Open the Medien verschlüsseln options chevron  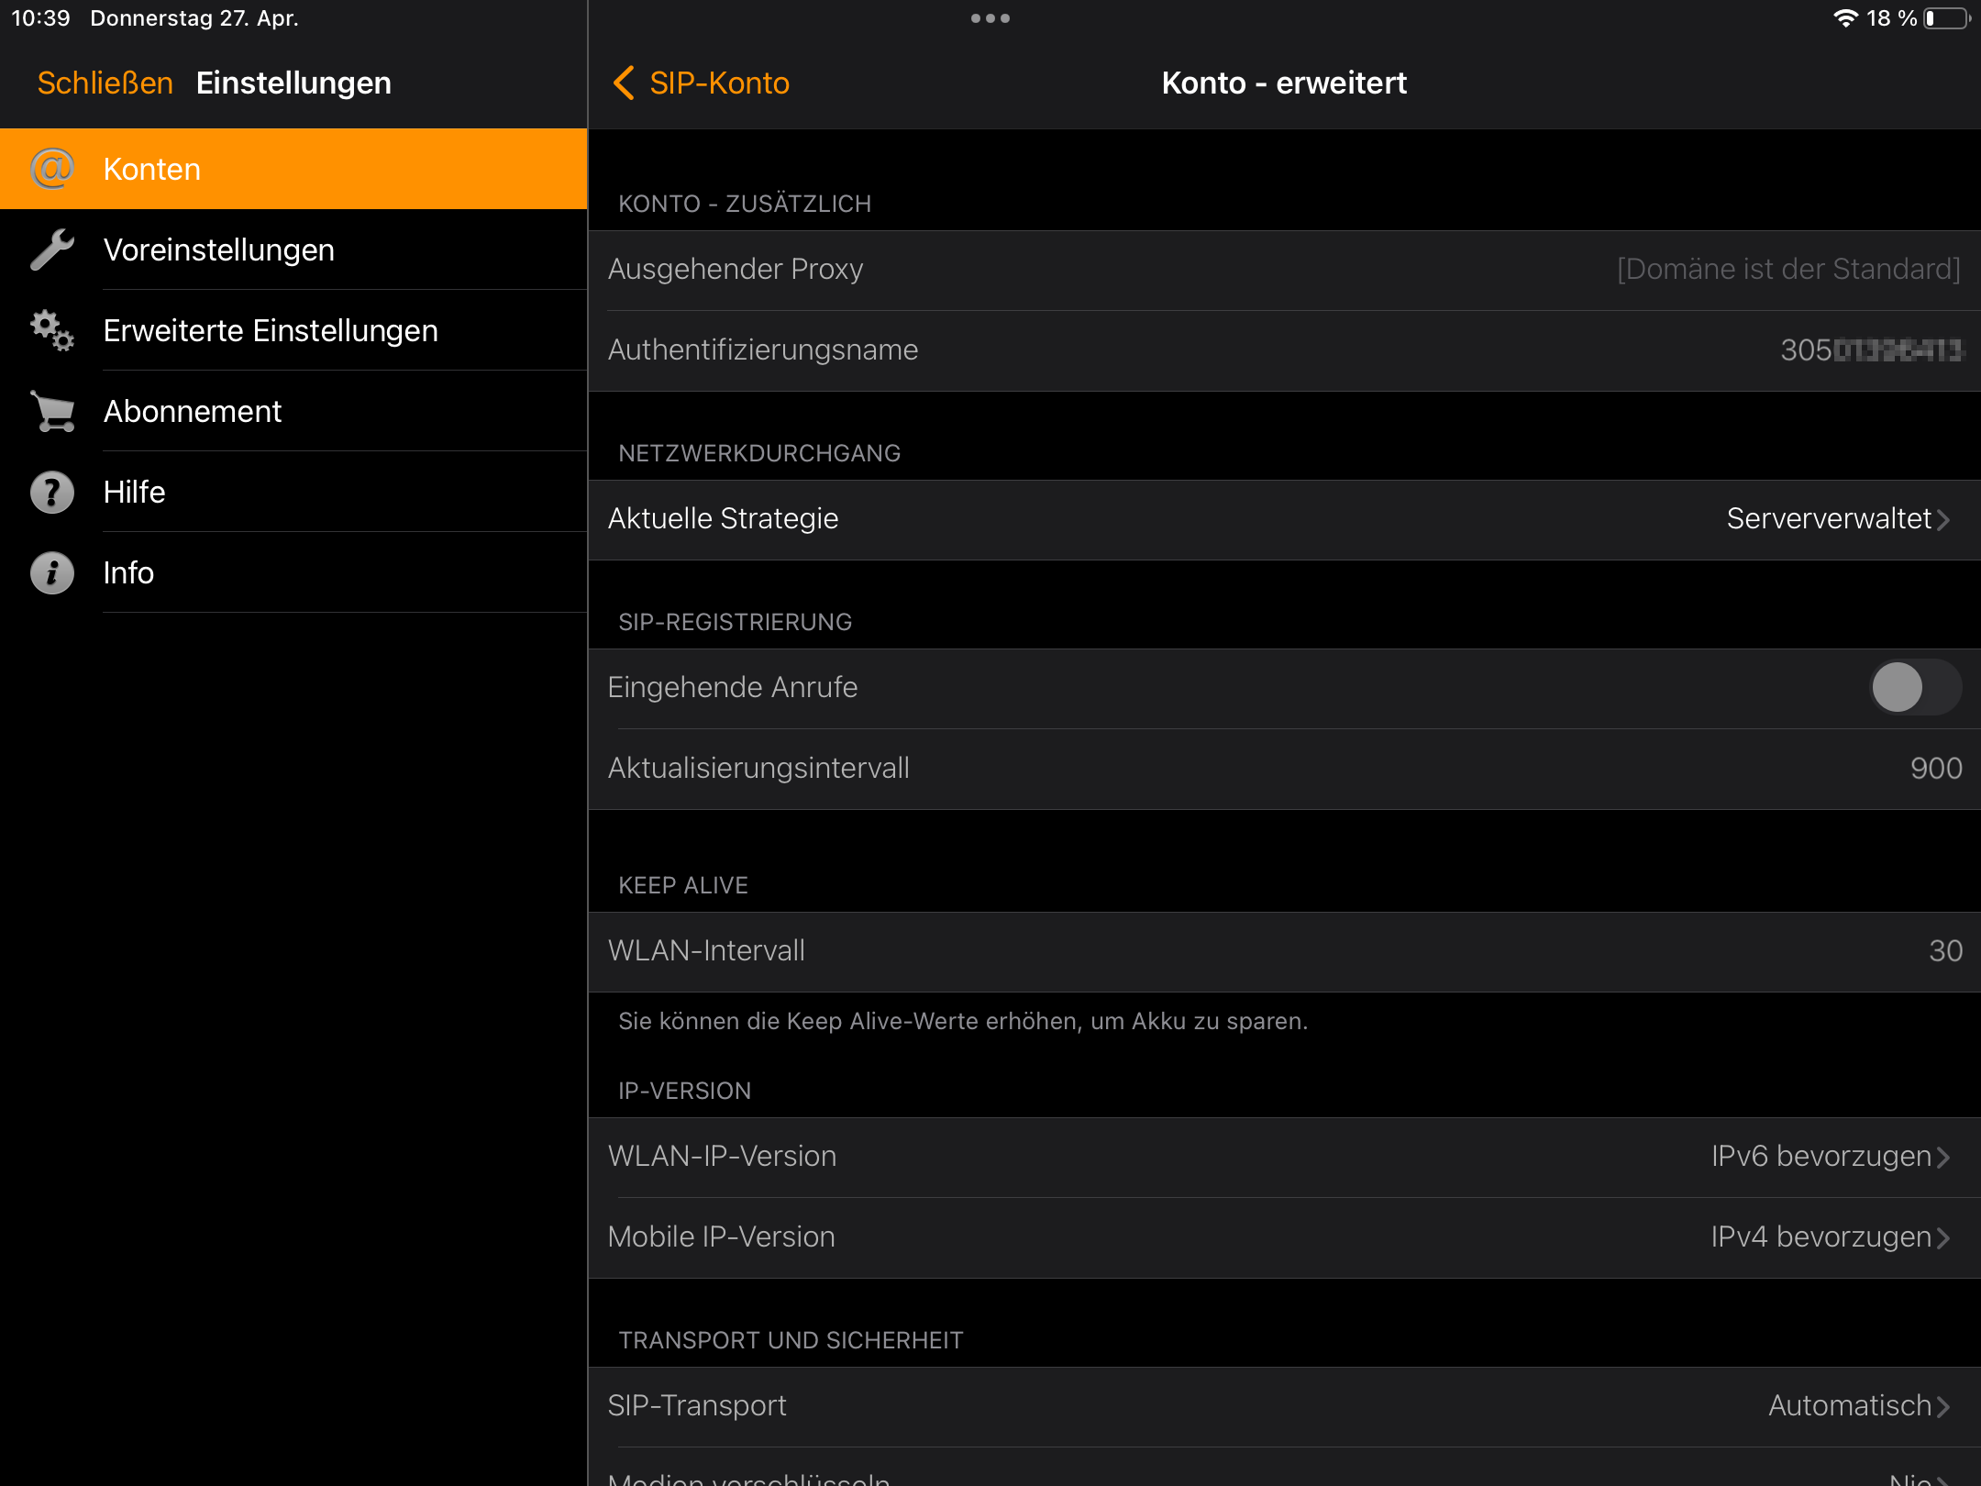click(x=1943, y=1479)
